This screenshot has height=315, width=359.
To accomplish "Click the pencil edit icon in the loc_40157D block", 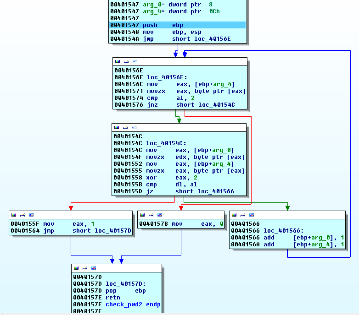I will [x=85, y=268].
